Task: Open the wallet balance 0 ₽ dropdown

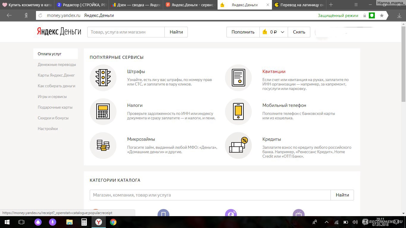Action: (273, 32)
